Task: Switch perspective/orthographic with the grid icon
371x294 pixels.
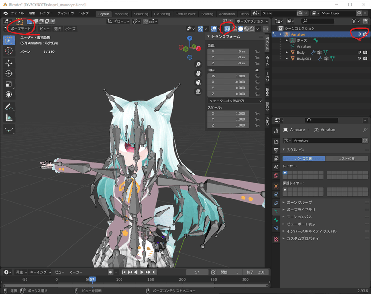Action: click(x=198, y=91)
